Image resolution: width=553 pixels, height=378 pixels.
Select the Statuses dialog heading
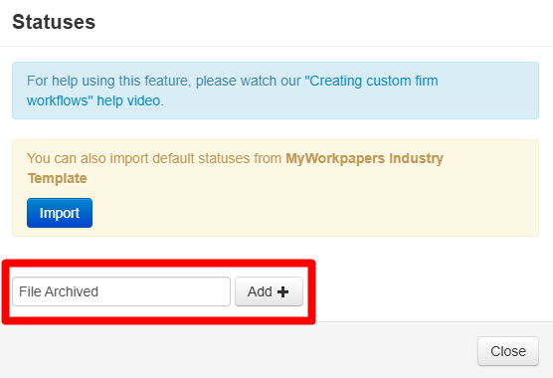[x=54, y=22]
